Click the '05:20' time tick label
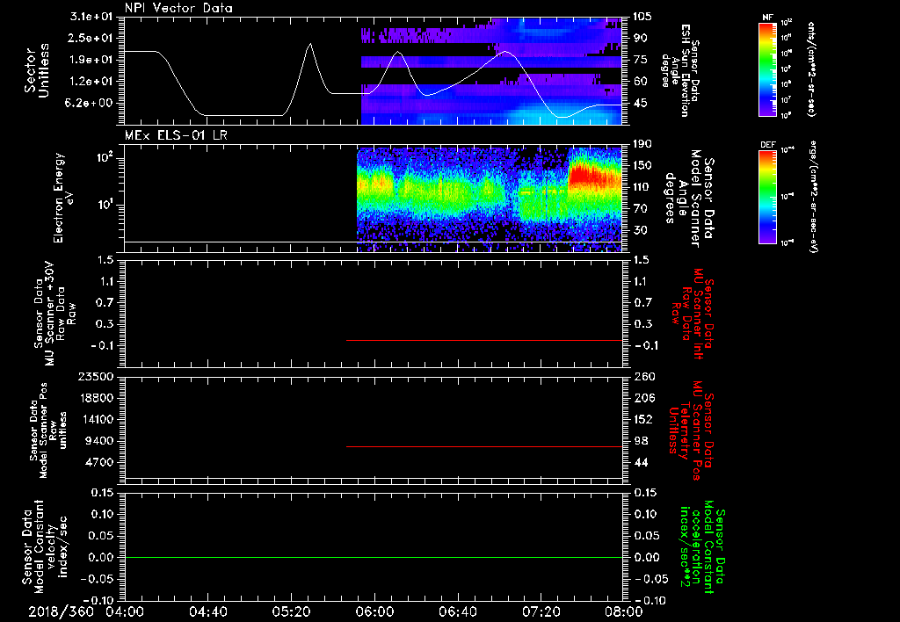The image size is (900, 622). (x=291, y=611)
